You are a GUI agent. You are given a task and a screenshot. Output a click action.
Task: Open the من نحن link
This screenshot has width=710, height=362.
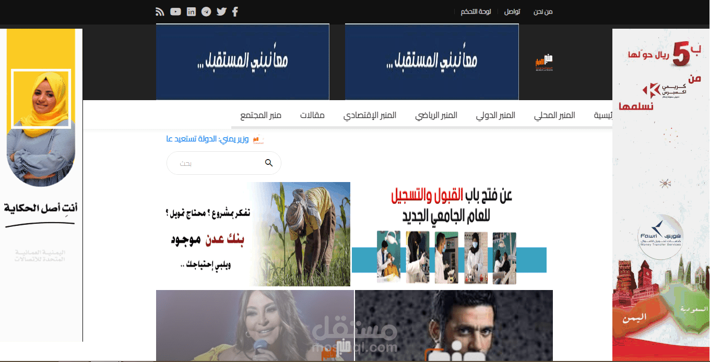(x=543, y=11)
